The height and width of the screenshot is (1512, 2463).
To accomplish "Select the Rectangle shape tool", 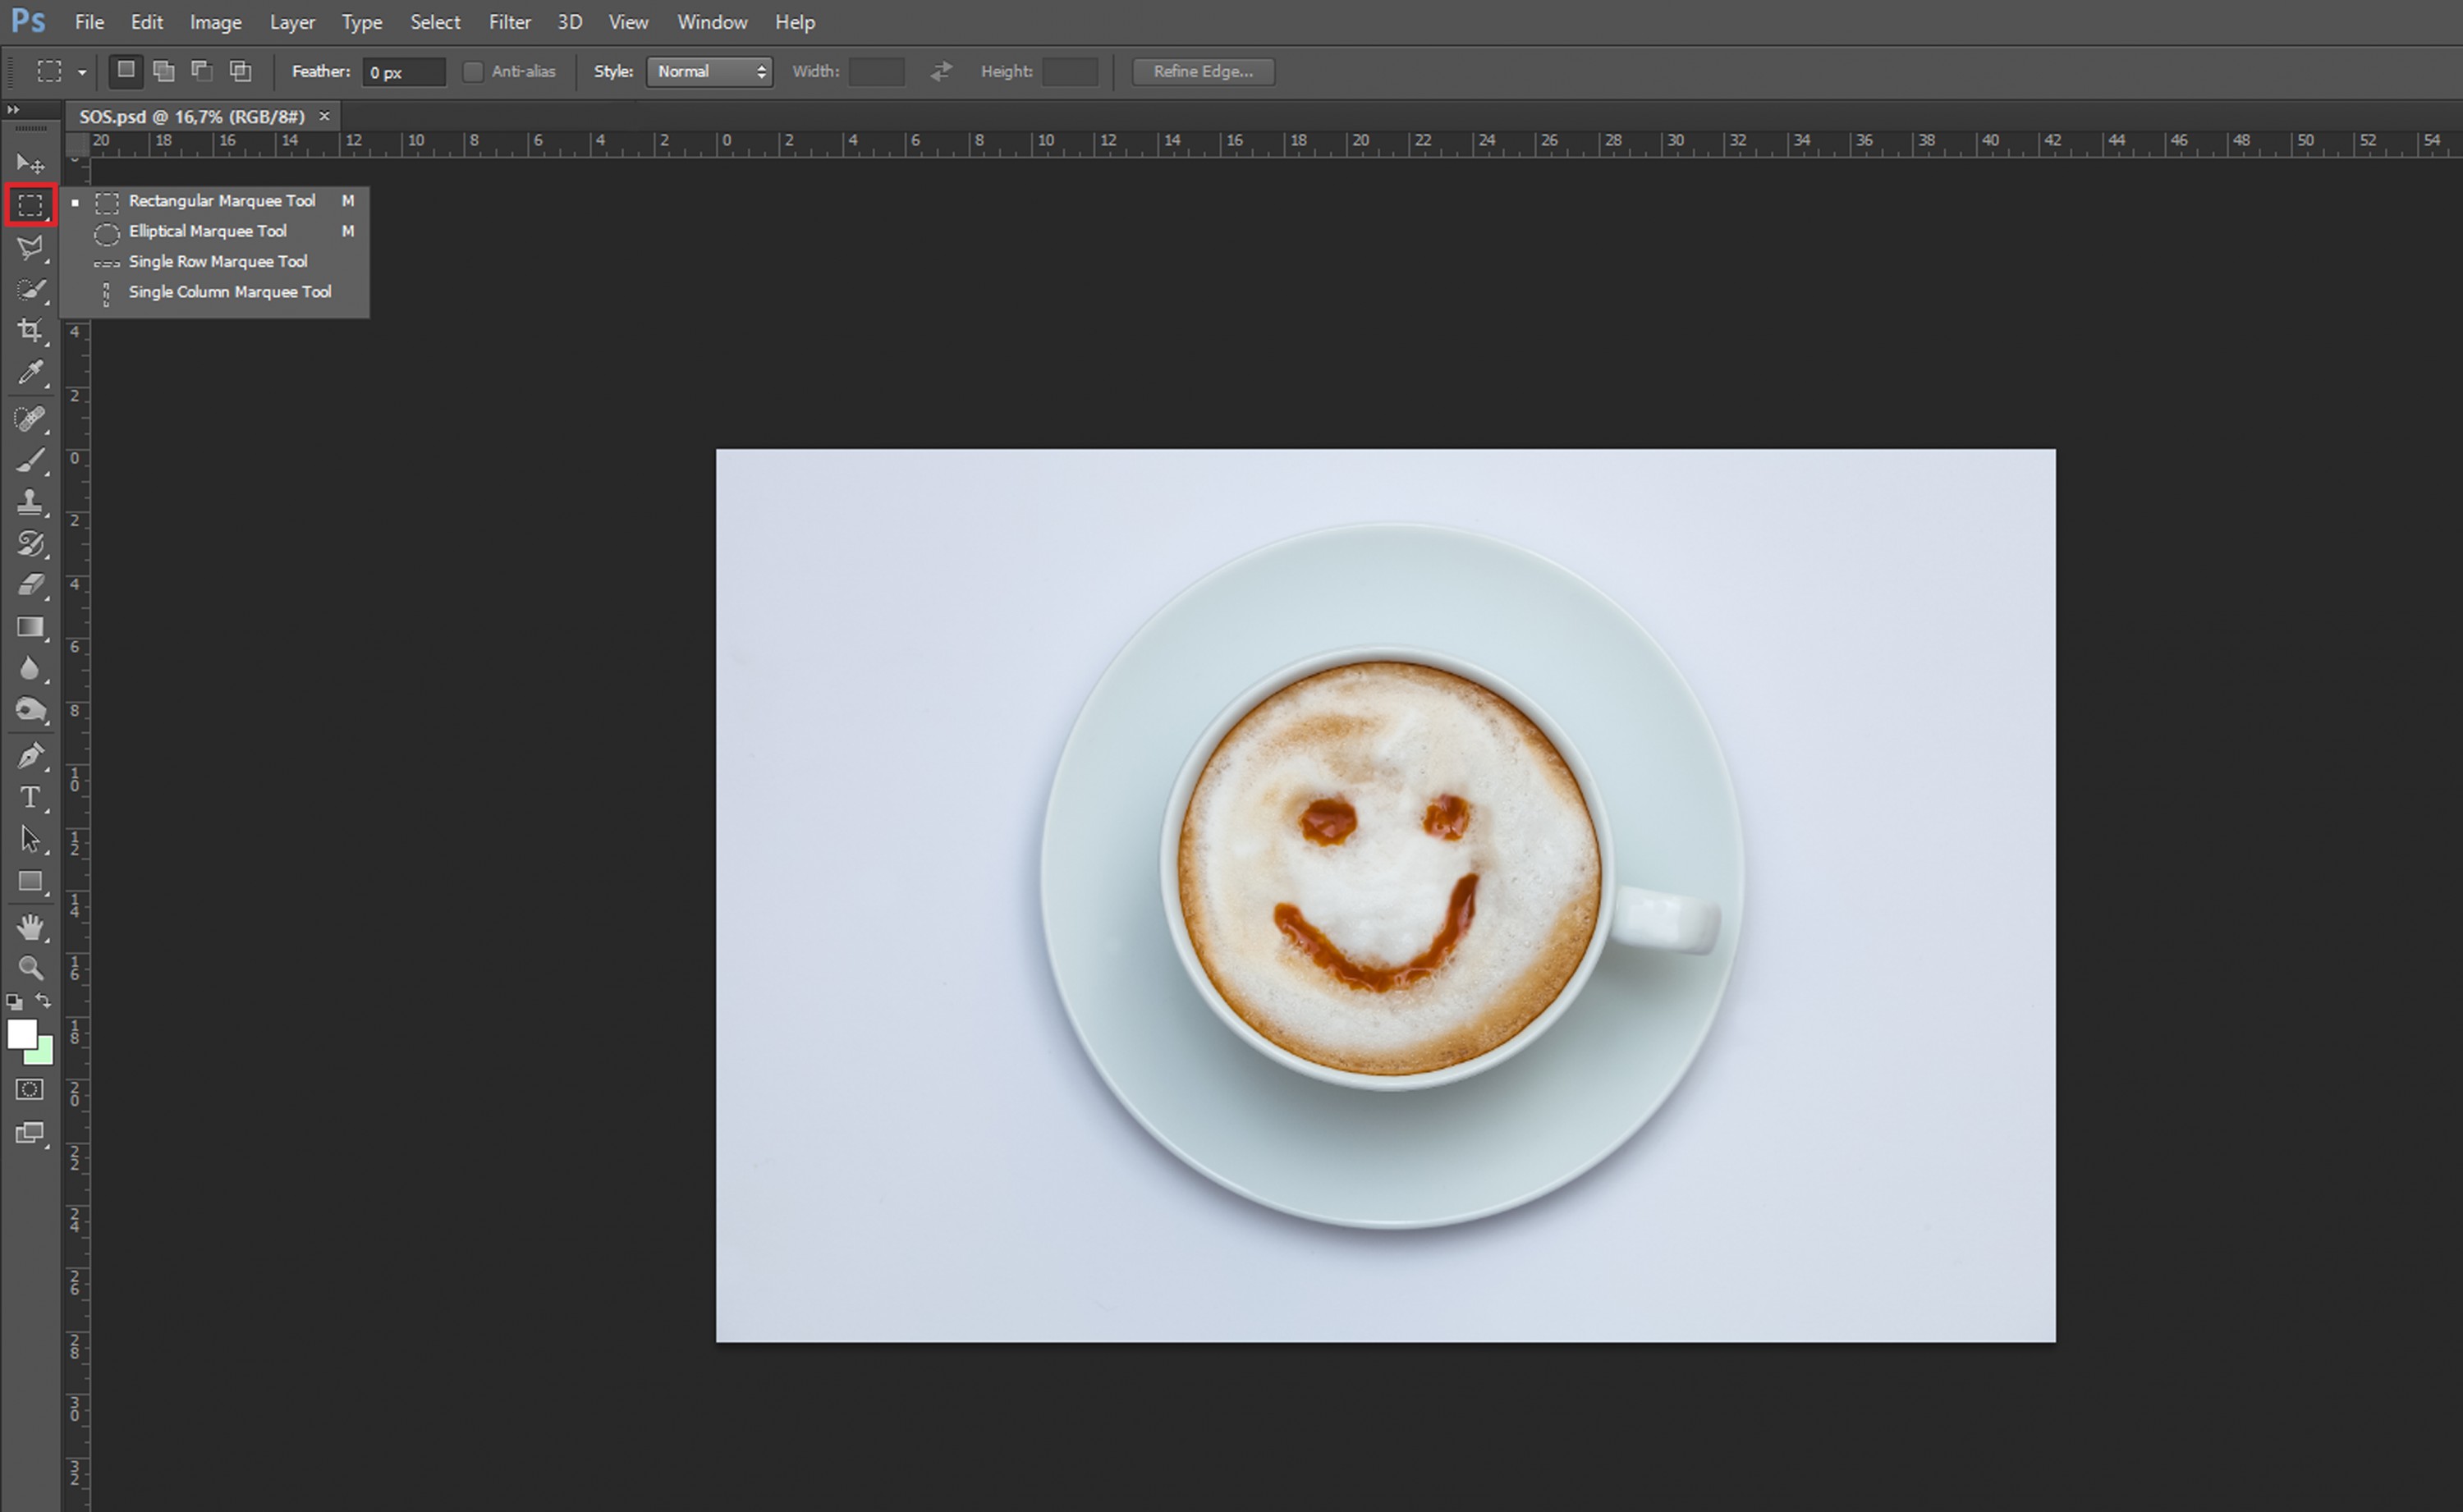I will [30, 882].
